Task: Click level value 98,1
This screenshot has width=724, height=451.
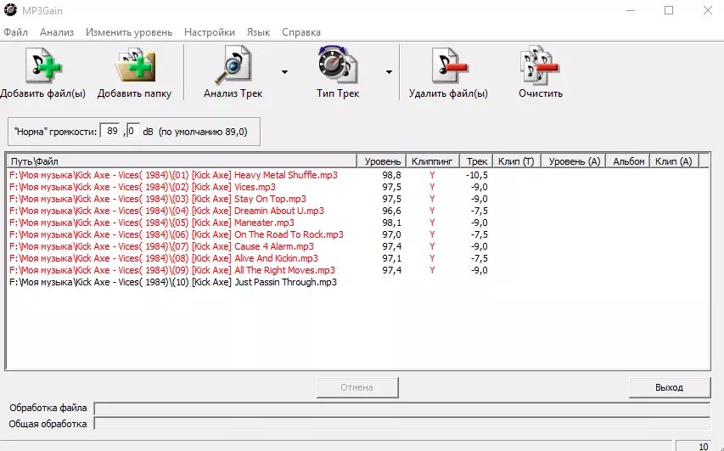Action: [x=391, y=223]
